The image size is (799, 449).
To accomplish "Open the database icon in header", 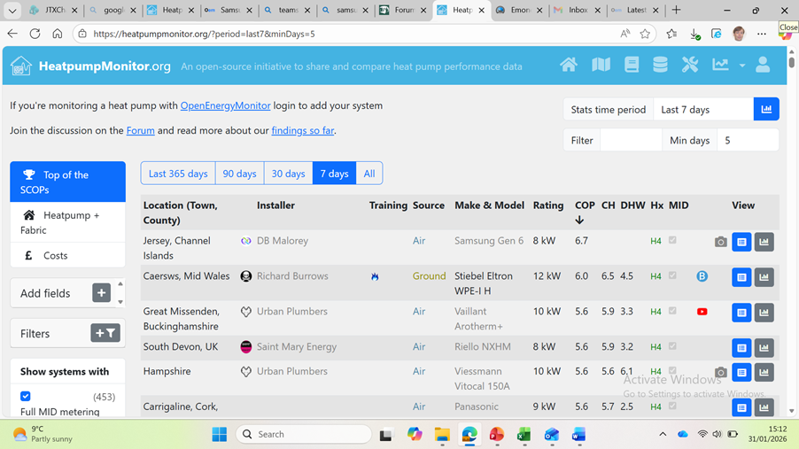I will point(660,66).
